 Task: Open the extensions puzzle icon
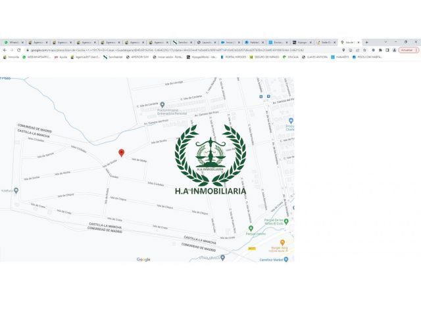pyautogui.click(x=380, y=50)
